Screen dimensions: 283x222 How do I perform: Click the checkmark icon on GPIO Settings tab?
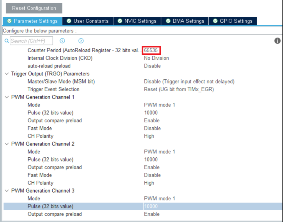point(215,21)
